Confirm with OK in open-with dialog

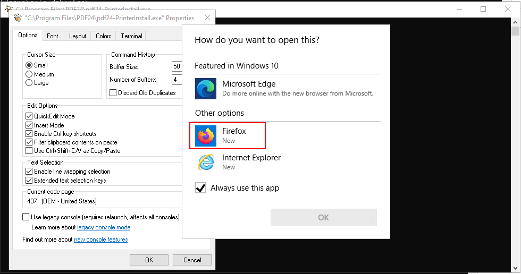coord(324,217)
